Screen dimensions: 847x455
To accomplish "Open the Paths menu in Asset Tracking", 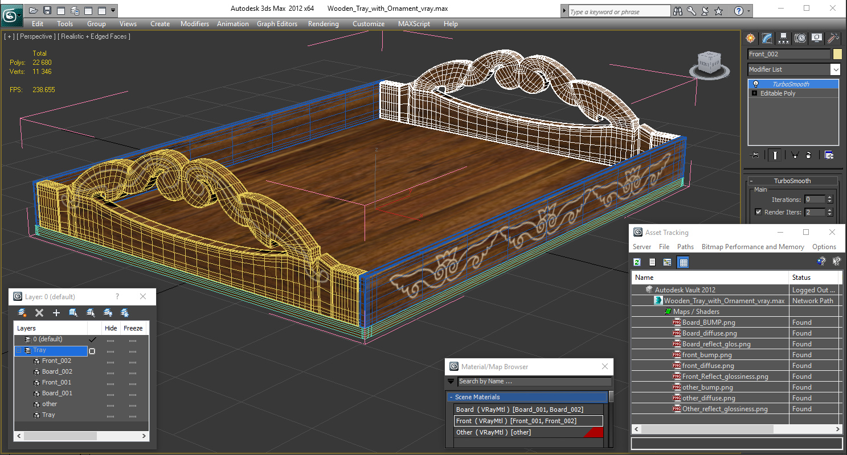I will pyautogui.click(x=685, y=247).
